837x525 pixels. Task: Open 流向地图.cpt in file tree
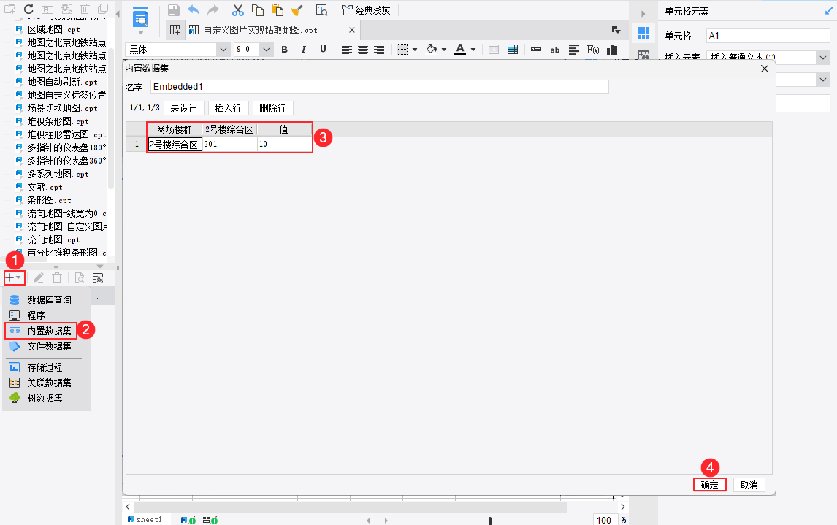53,239
